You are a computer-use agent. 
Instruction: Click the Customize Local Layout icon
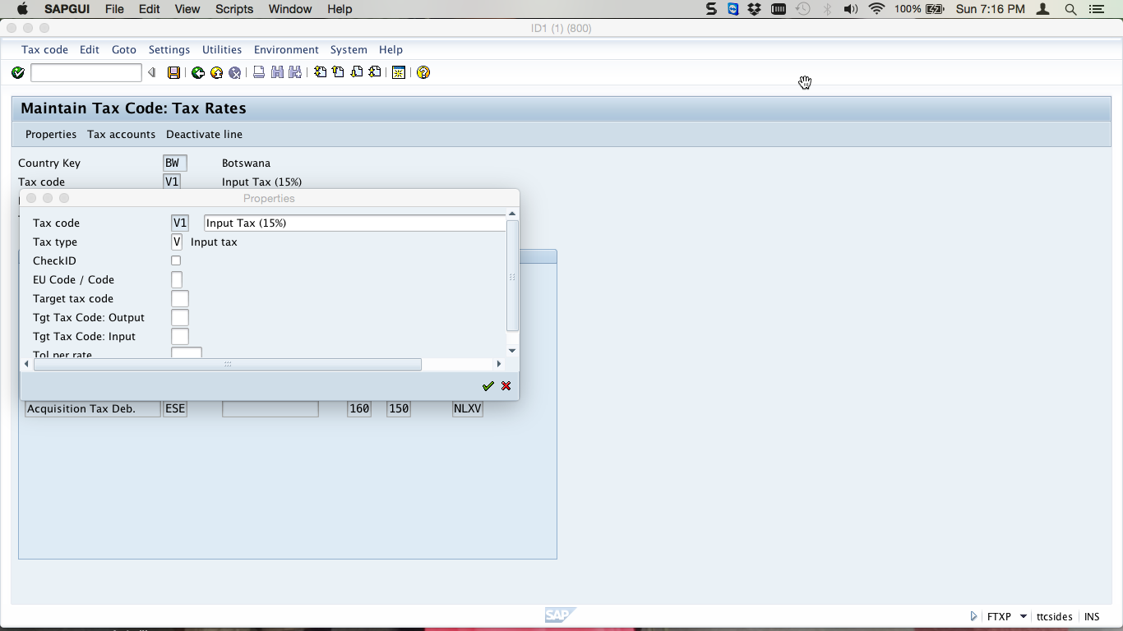pos(399,73)
